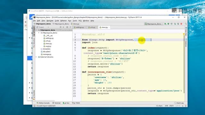The height and width of the screenshot is (115, 205).
Task: Open the Python Console tool window
Action: [43, 103]
